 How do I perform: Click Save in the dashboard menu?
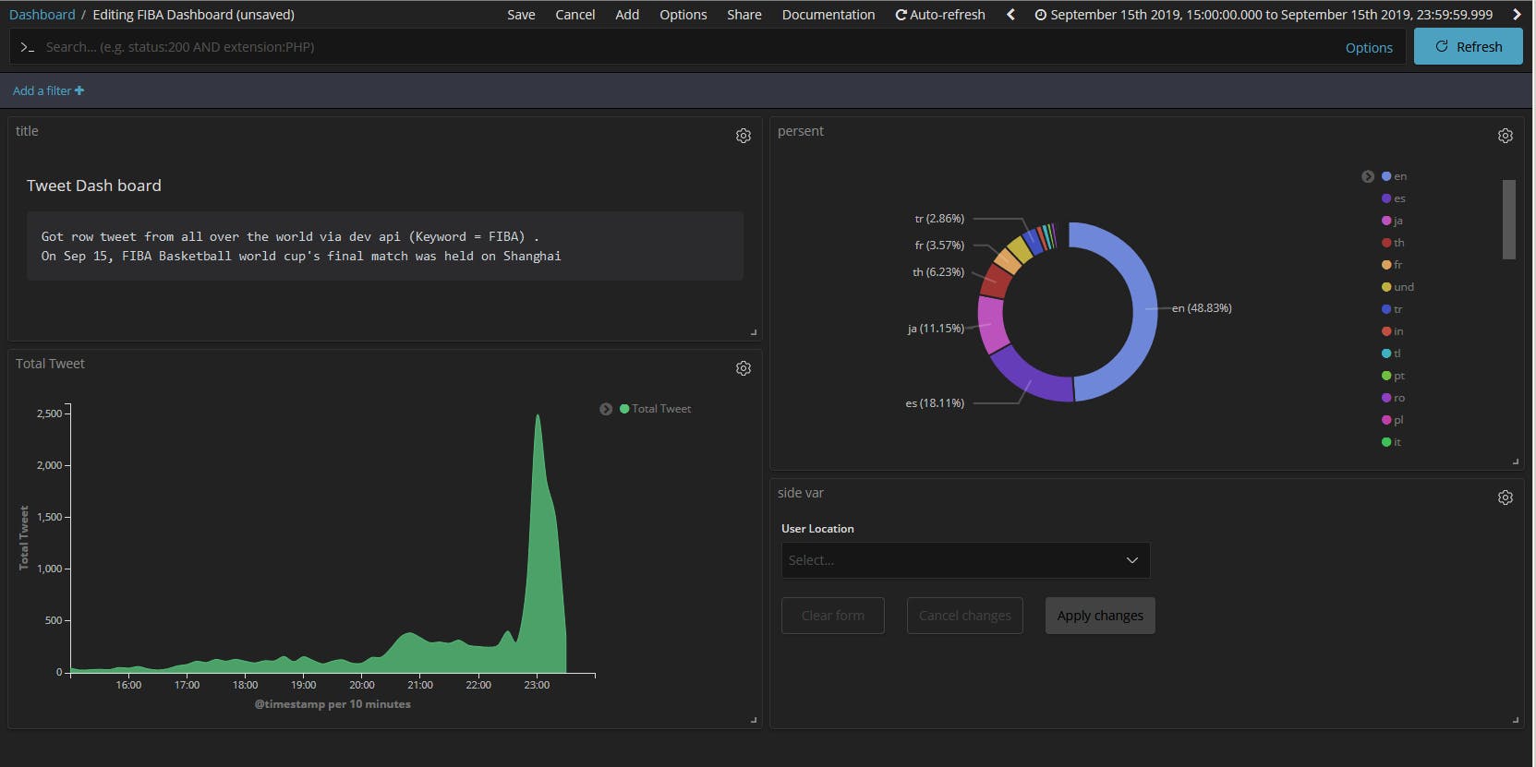coord(521,15)
